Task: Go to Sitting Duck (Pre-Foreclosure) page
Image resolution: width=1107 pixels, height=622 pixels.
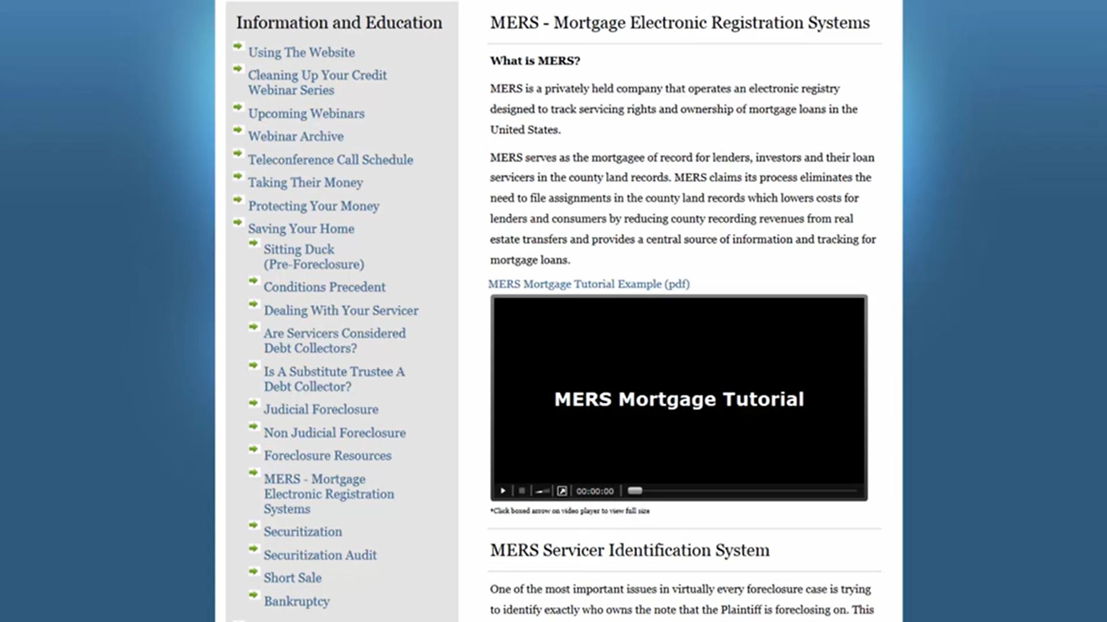Action: [314, 257]
